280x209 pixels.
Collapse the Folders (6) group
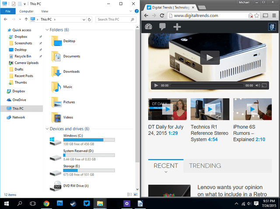point(47,30)
